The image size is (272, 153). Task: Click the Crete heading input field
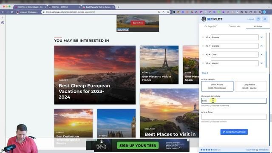(235, 55)
